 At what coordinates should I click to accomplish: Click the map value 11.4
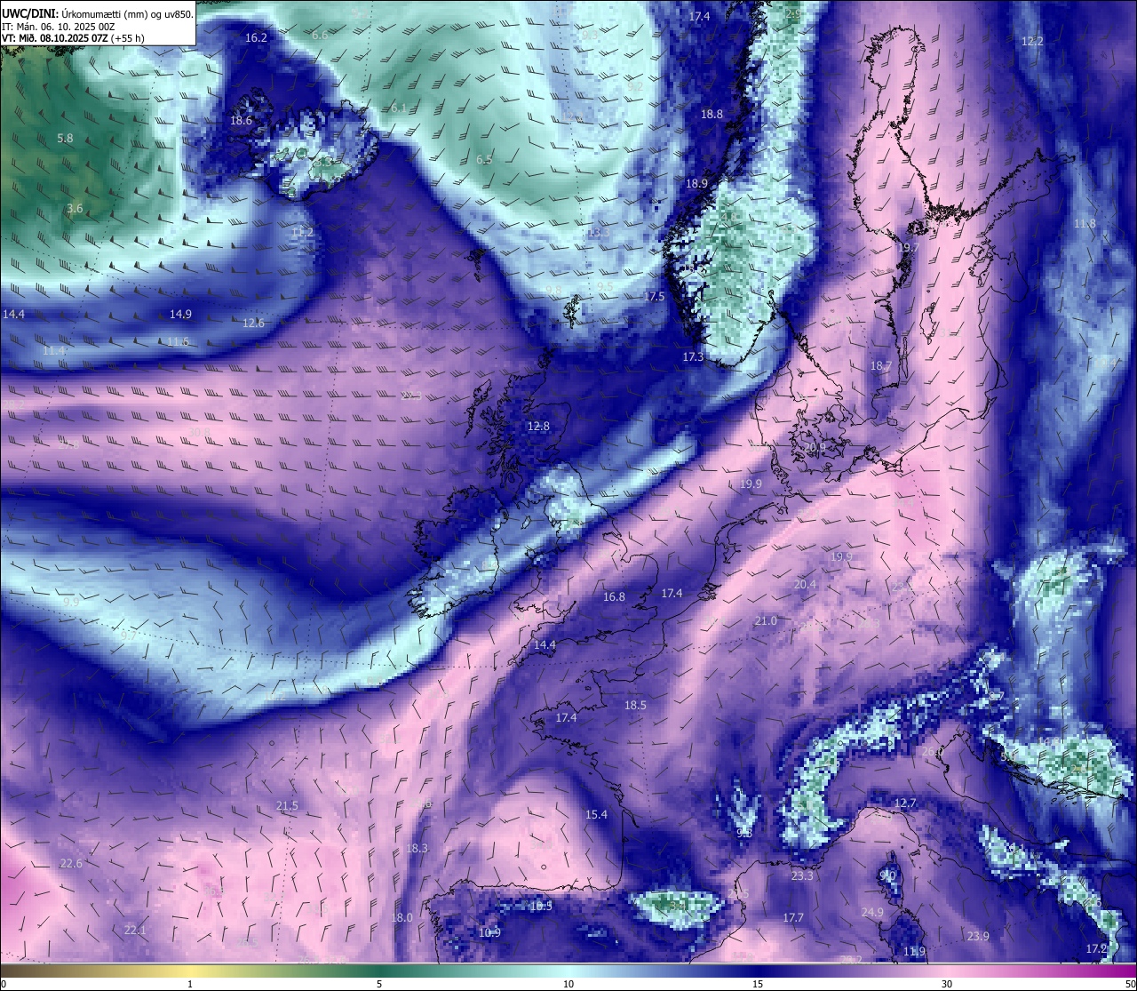(53, 350)
